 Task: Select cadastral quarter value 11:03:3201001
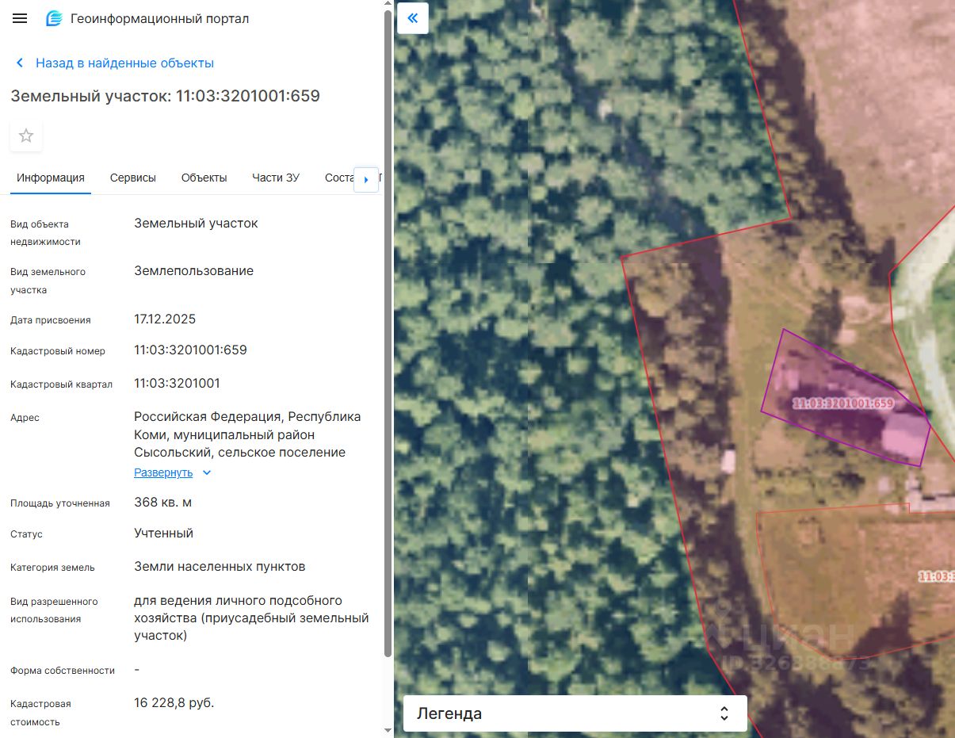(178, 384)
